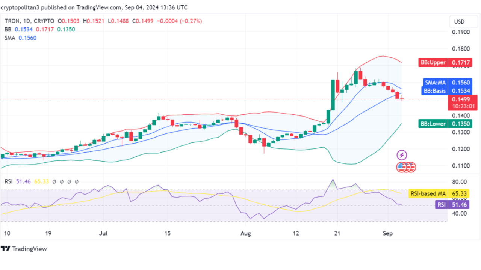Select the TRON, 1D, CRYPTO symbol title
Screen dimensions: 481x270
29,21
